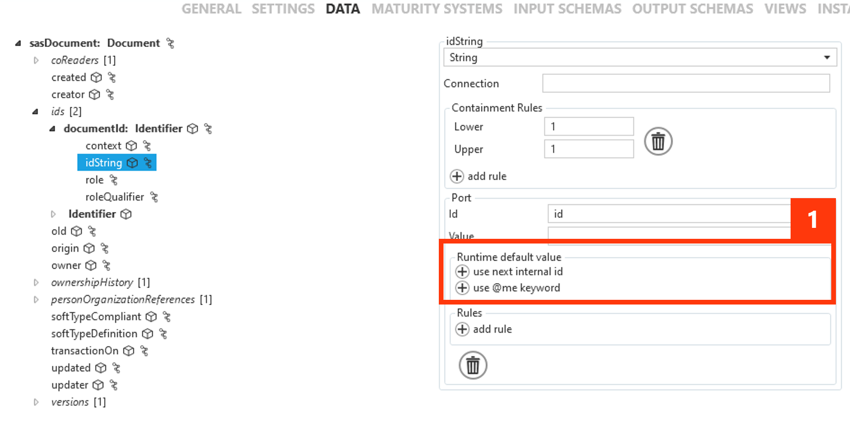Image resolution: width=850 pixels, height=438 pixels.
Task: Click the Upper containment value field
Action: [x=589, y=149]
